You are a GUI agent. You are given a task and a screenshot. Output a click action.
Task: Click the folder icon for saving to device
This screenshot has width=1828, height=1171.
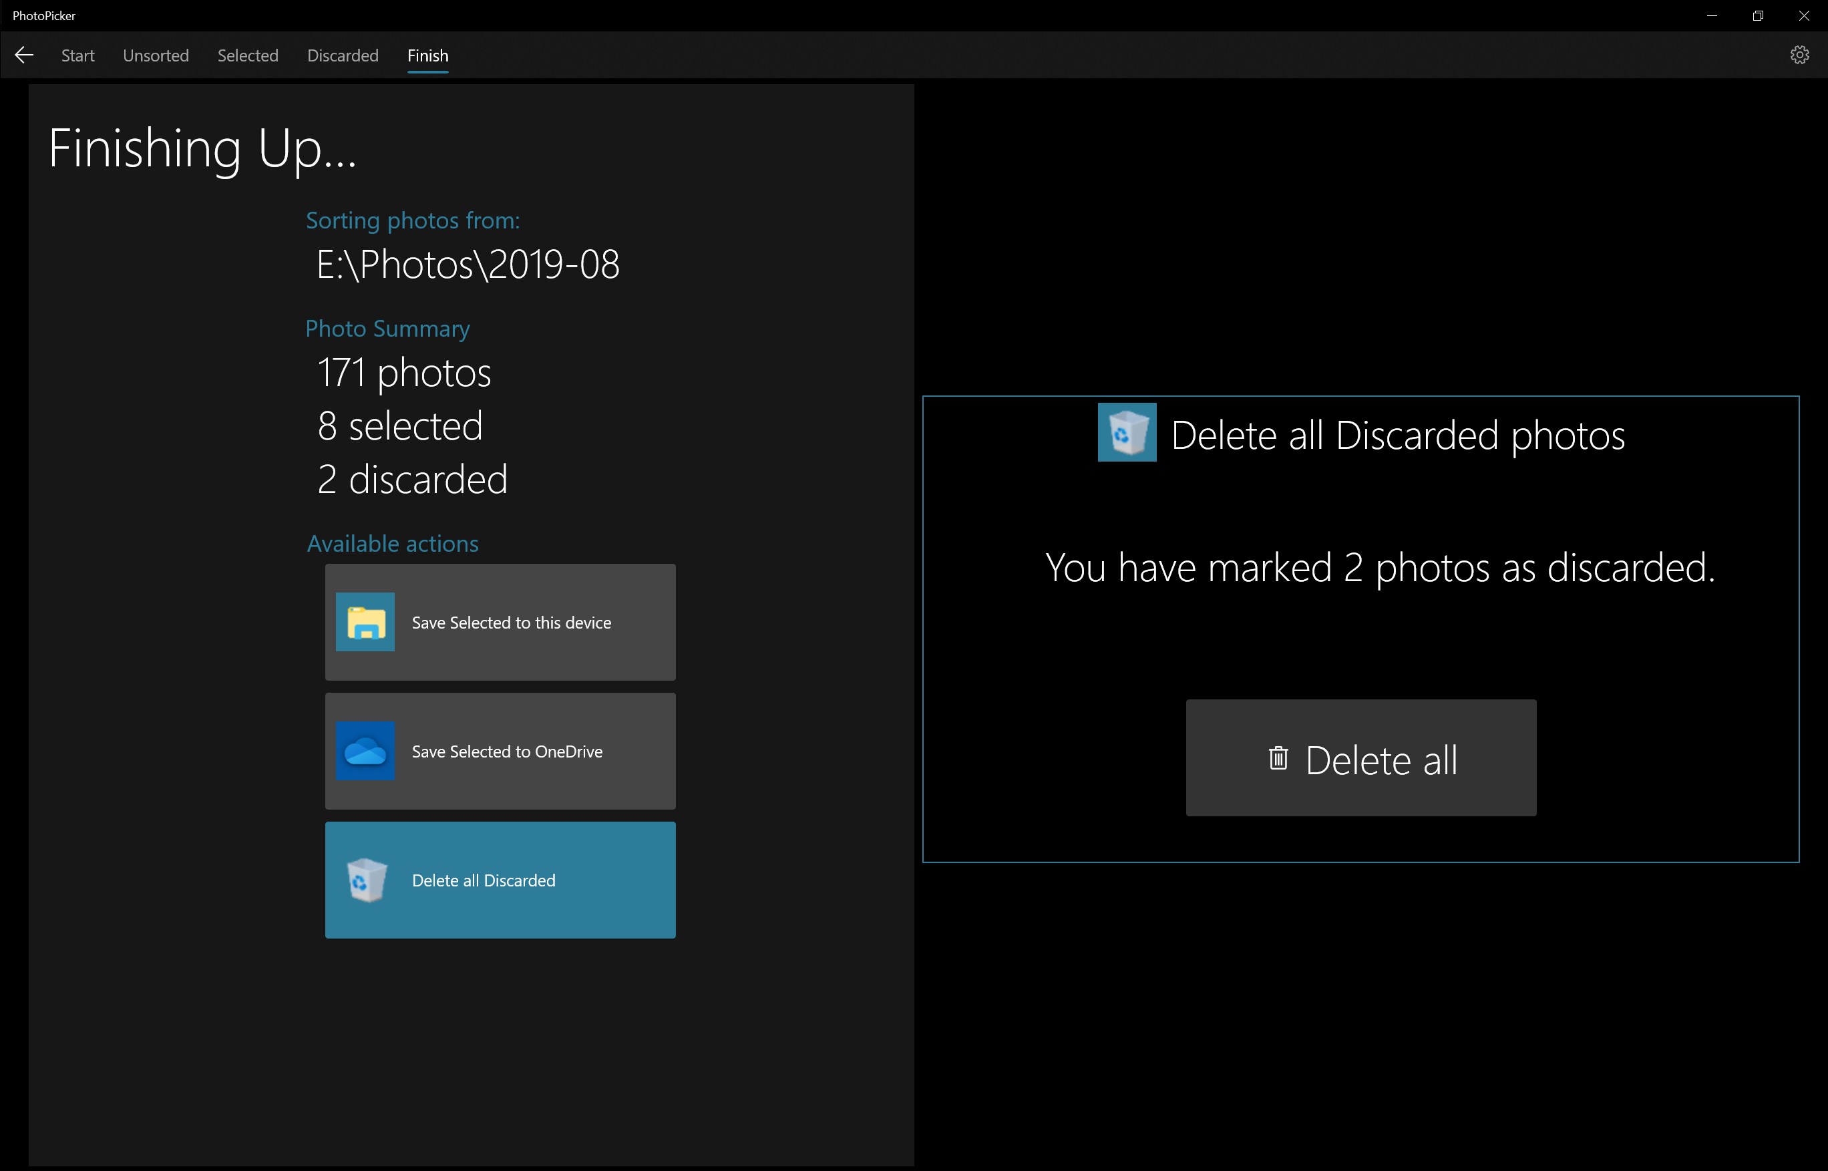(365, 622)
